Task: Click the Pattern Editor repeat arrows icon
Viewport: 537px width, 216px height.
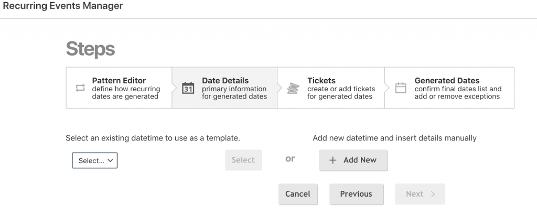Action: click(80, 88)
